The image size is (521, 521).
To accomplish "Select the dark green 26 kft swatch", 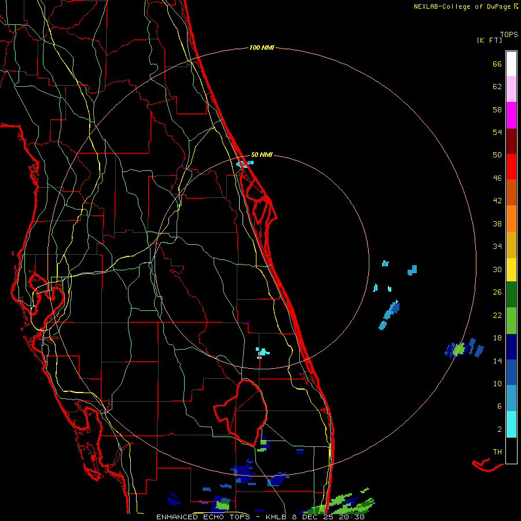I will (x=511, y=295).
